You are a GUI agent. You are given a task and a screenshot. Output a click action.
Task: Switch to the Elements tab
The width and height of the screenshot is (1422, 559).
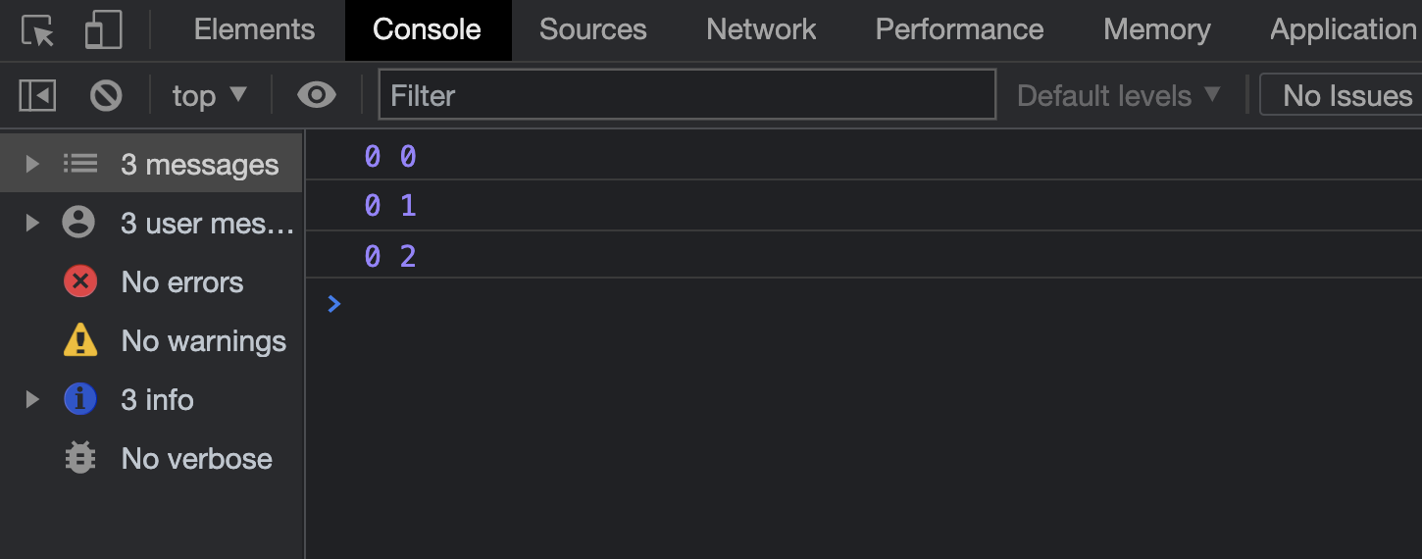point(254,29)
